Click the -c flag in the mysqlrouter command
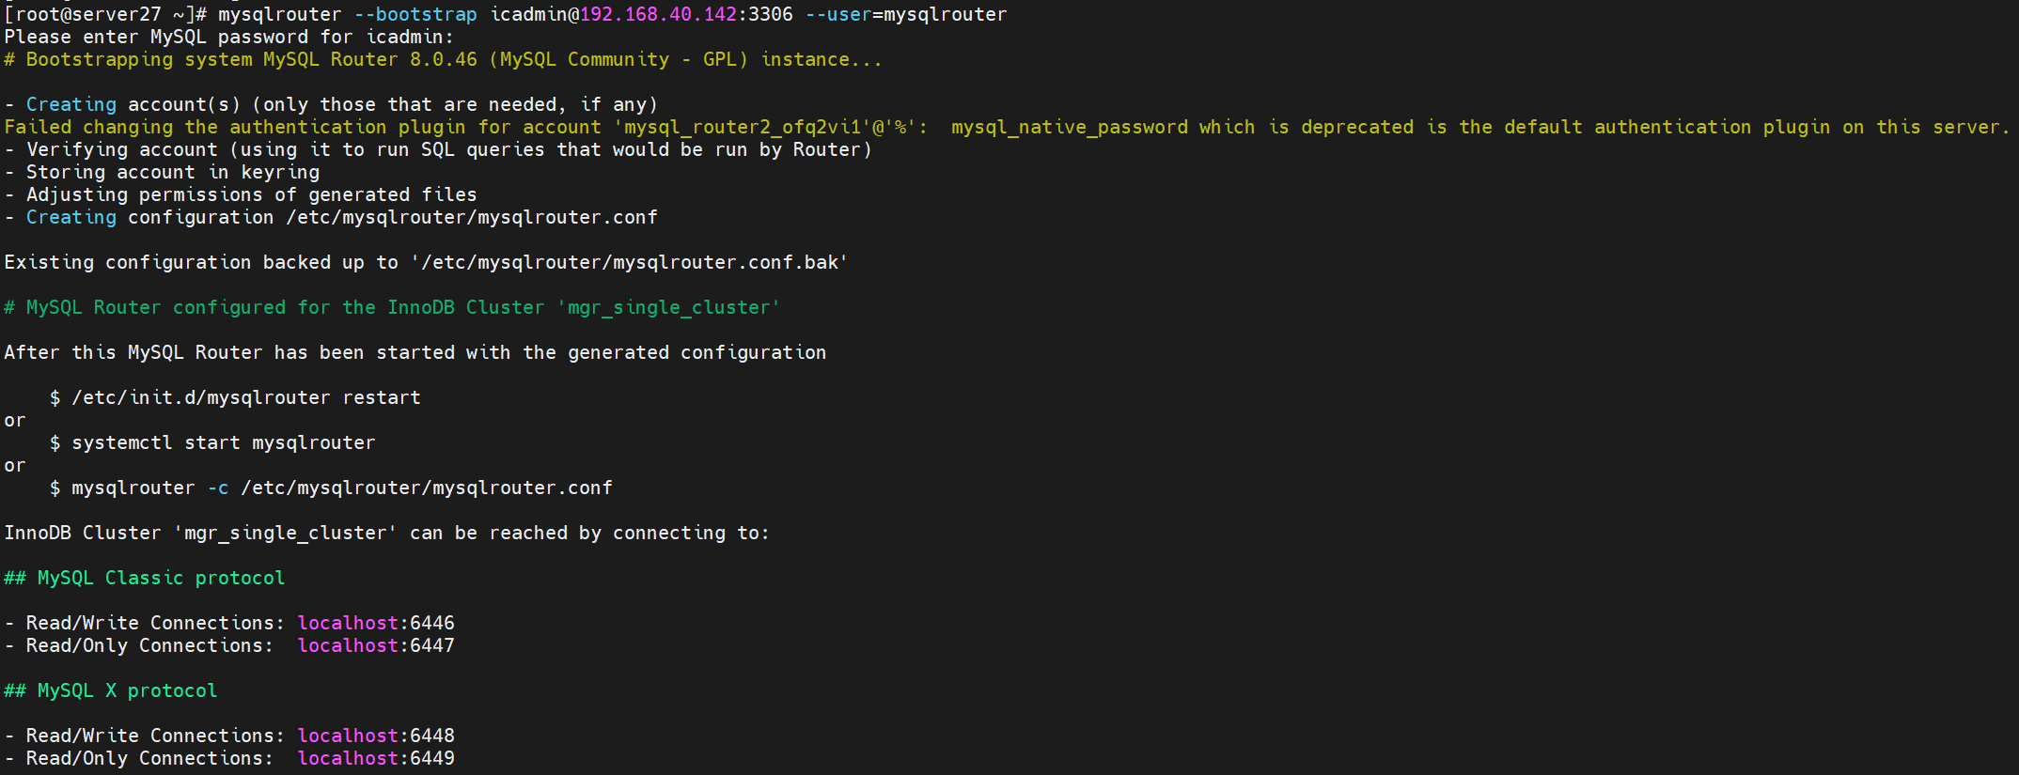 coord(218,488)
